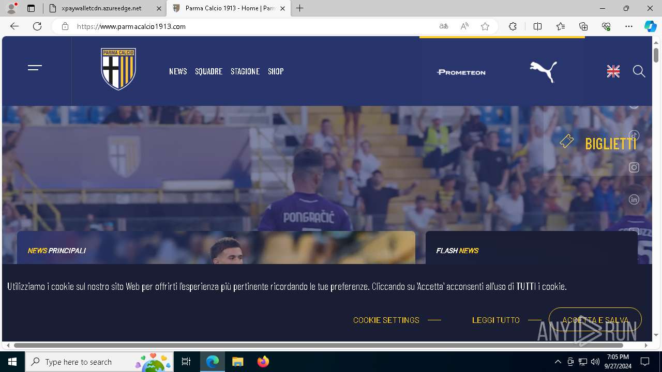View site information lock icon
662x372 pixels.
pyautogui.click(x=65, y=26)
